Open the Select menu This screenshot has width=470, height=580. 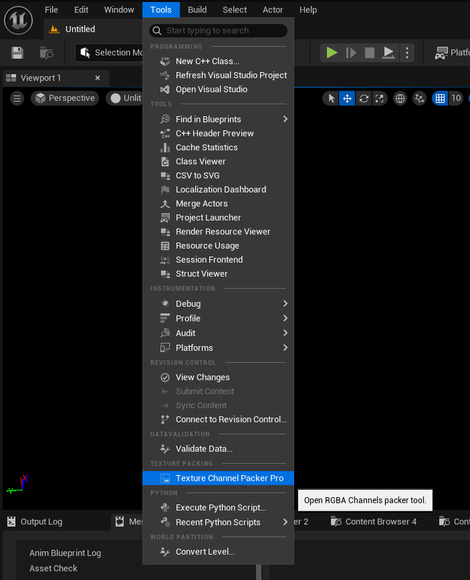point(235,10)
